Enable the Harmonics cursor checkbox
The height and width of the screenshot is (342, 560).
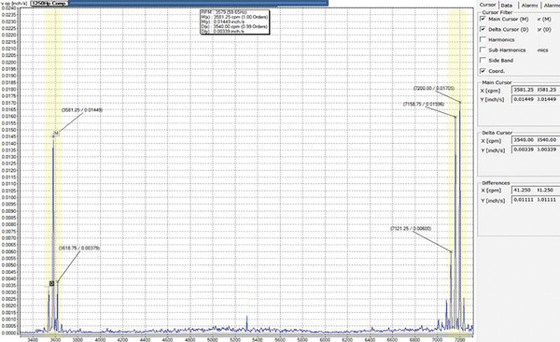483,39
